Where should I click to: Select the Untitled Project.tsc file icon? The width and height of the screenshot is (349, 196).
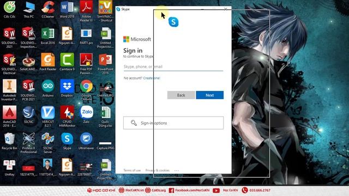105,34
